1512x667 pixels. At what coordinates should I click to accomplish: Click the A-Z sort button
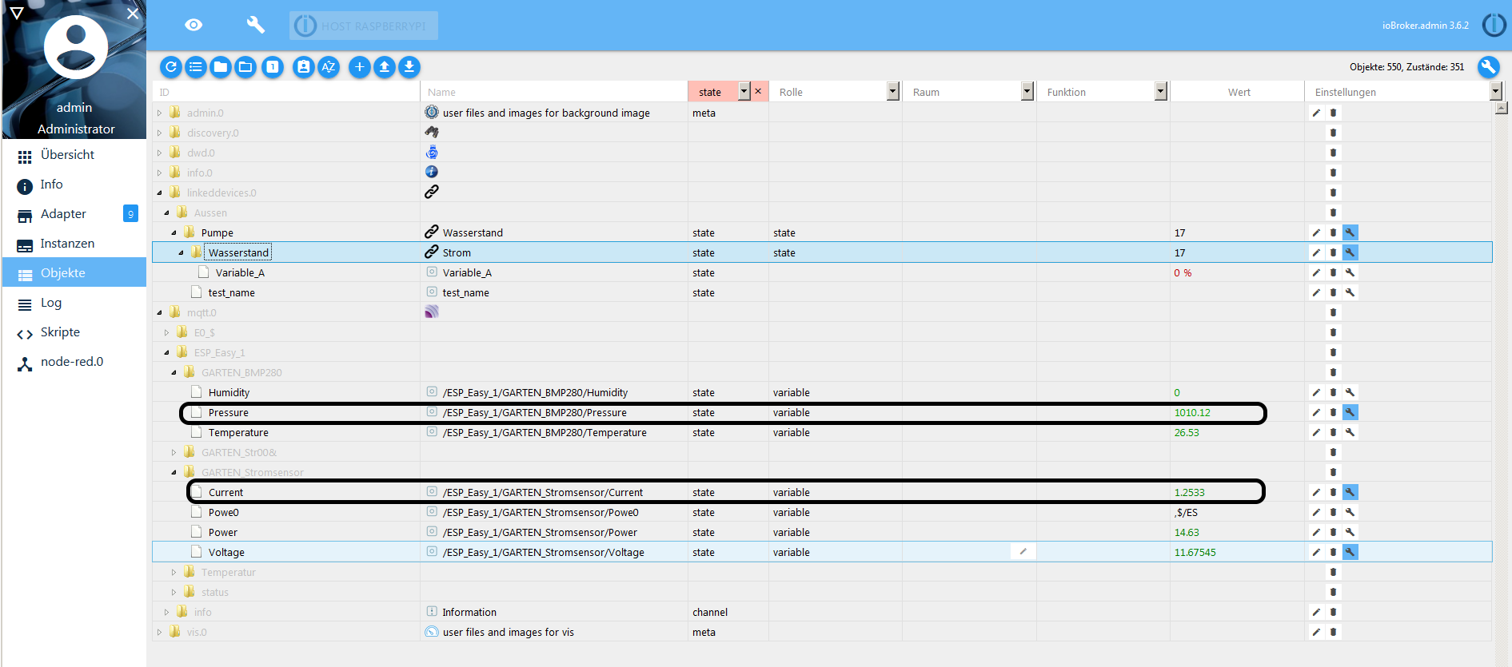328,67
